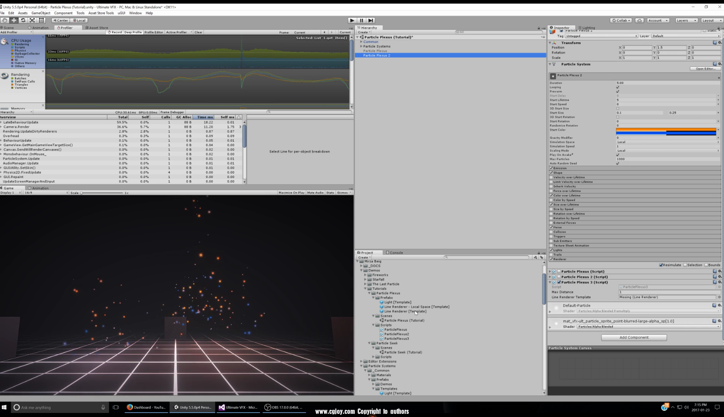Go to next profiler frame
Viewport: 724px width, 417px height.
coord(332,32)
